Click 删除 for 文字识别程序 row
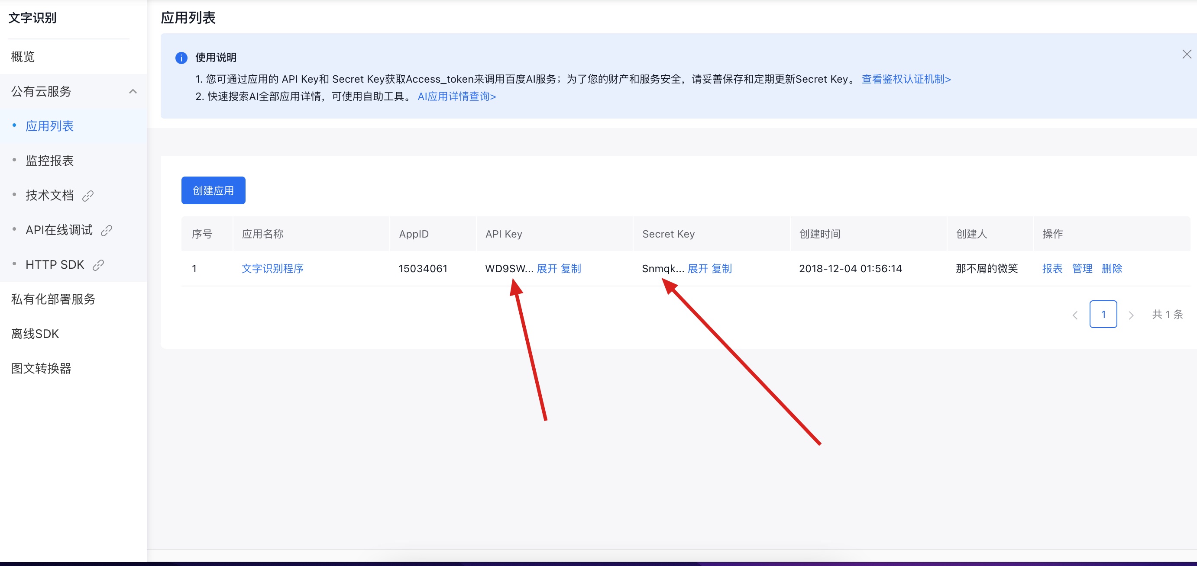1197x566 pixels. pos(1112,268)
